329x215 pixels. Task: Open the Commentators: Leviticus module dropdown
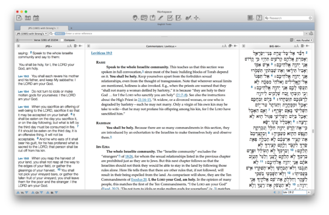click(x=161, y=46)
